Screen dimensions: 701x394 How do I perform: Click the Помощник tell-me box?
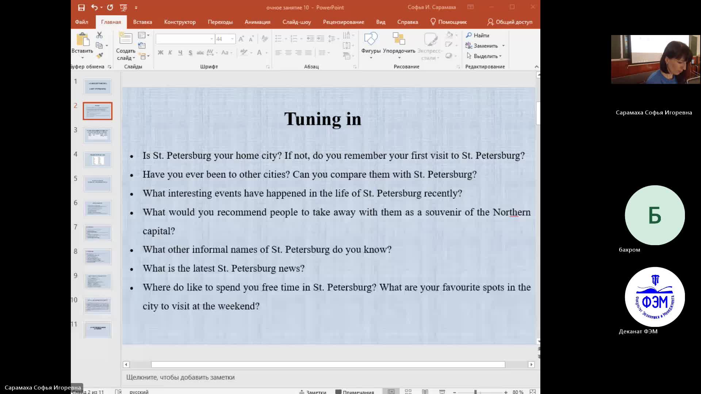tap(448, 22)
